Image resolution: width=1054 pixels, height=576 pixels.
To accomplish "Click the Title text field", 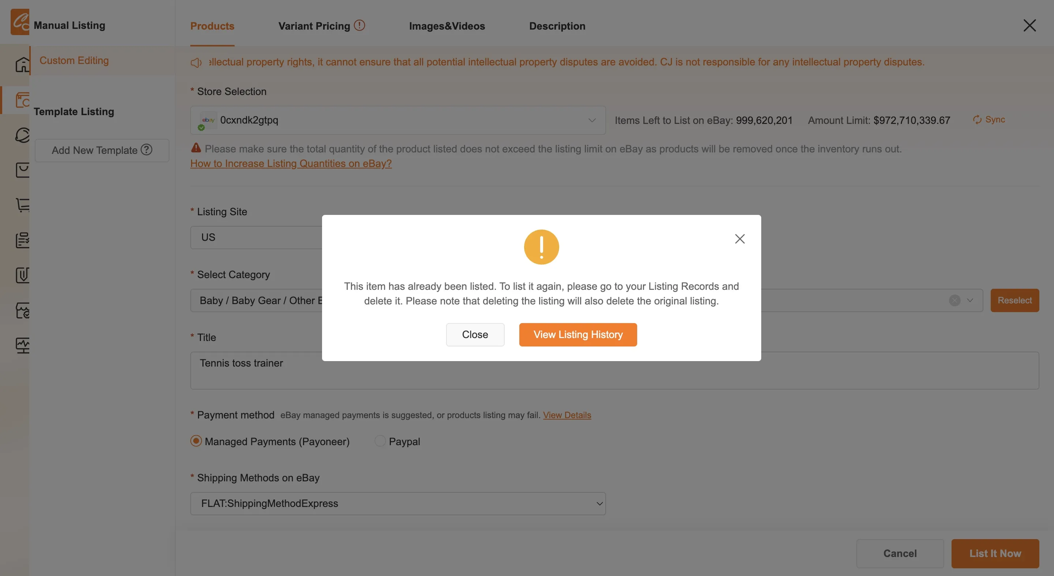I will (614, 371).
